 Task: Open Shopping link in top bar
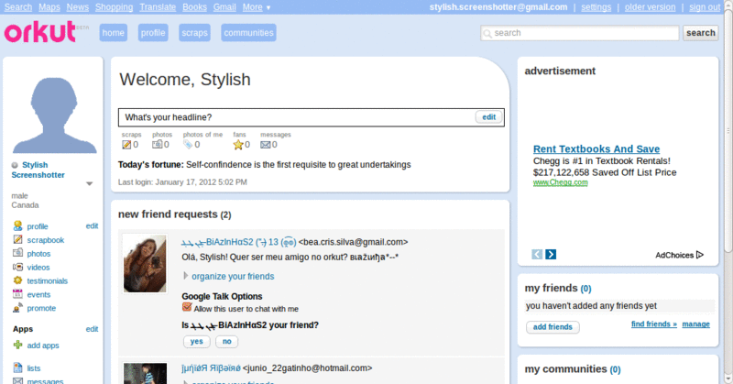coord(114,7)
